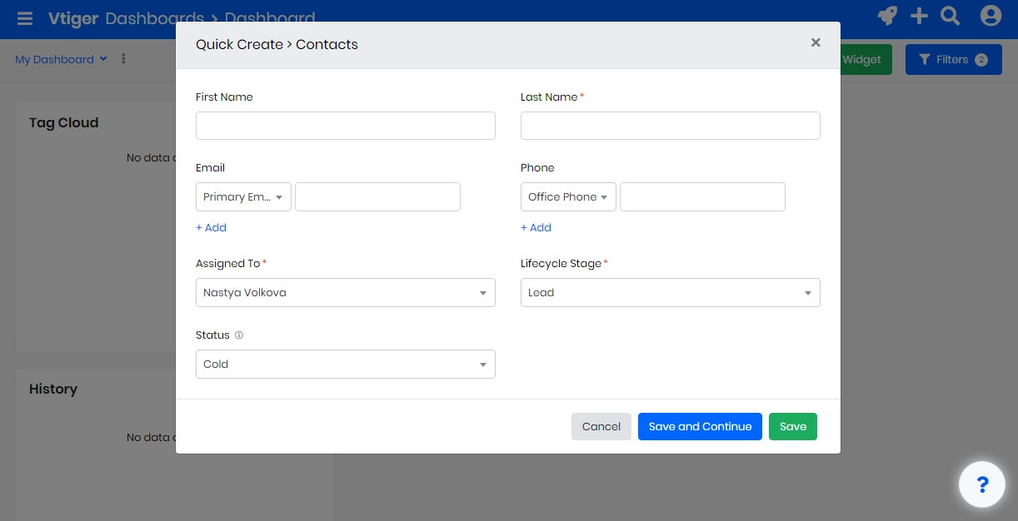Change the Assigned To user dropdown
This screenshot has height=521, width=1018.
pyautogui.click(x=346, y=292)
